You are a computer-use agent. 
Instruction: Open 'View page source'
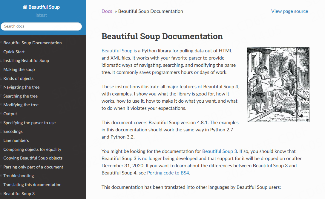click(x=289, y=11)
